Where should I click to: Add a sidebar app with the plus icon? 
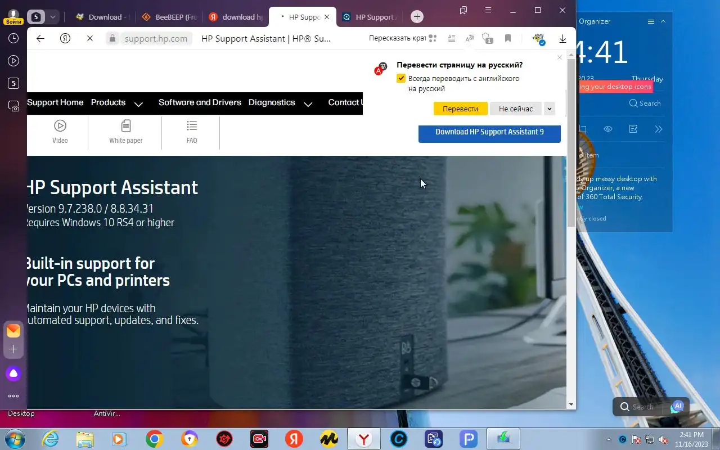[13, 349]
